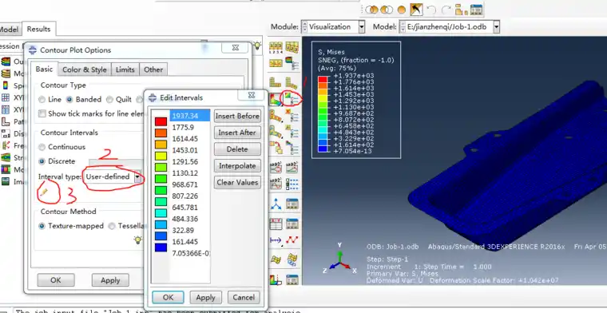Click Clear Values button
Image resolution: width=607 pixels, height=313 pixels.
(x=237, y=183)
